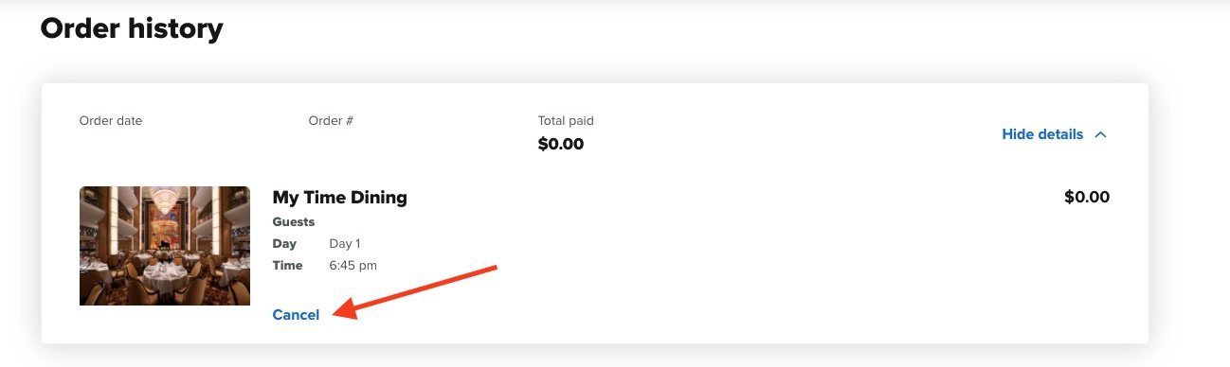Collapse order with the chevron up icon
Screen dimensions: 1230x367
(1100, 134)
